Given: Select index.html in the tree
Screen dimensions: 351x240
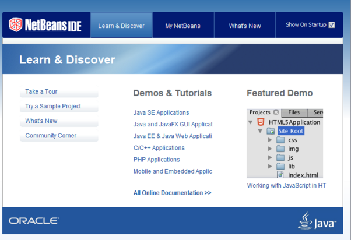Looking at the screenshot, I should [303, 175].
